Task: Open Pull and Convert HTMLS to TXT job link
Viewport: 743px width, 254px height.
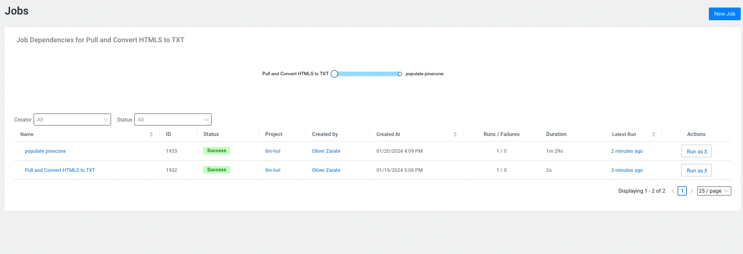Action: [60, 170]
